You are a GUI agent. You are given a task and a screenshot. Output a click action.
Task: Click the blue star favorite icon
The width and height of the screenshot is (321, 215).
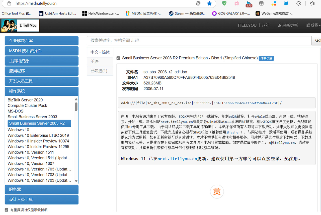[209, 3]
